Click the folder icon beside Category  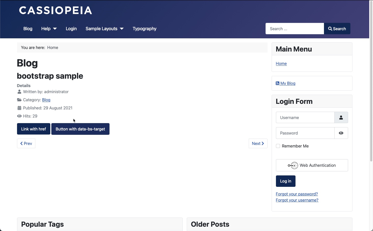19,100
